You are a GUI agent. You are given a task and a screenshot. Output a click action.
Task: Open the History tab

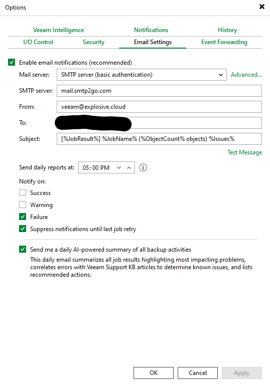[x=227, y=30]
